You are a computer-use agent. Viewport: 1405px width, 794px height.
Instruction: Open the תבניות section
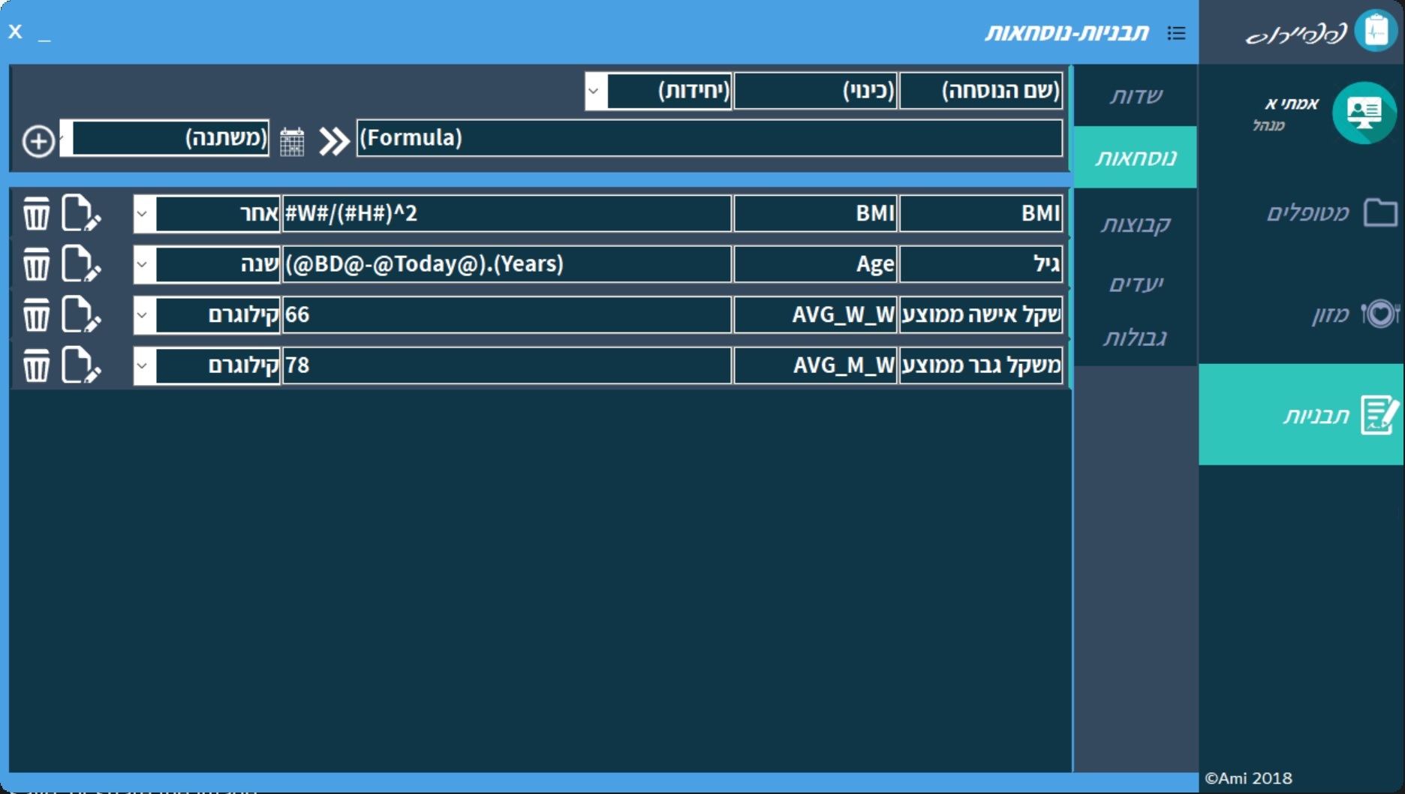(x=1301, y=415)
